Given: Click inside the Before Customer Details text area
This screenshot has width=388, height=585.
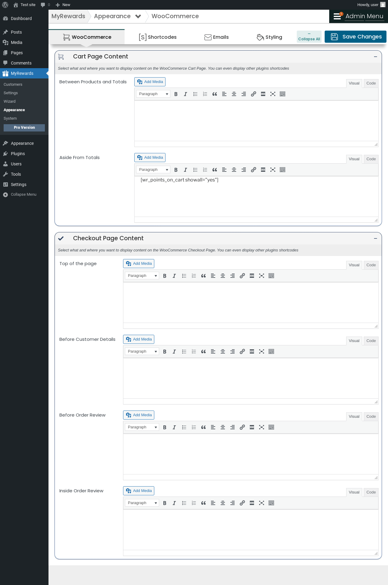Looking at the screenshot, I should tap(251, 378).
